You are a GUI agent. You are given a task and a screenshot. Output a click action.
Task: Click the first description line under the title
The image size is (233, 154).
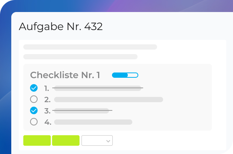click(x=90, y=47)
